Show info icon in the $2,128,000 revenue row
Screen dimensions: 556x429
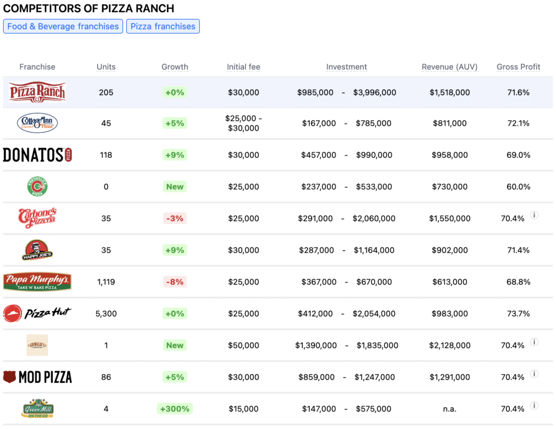pos(534,342)
